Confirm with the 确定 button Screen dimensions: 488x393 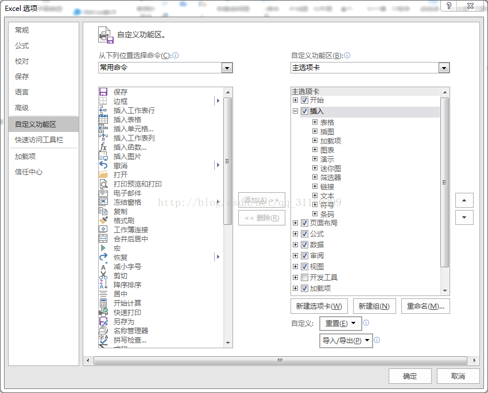coord(410,376)
